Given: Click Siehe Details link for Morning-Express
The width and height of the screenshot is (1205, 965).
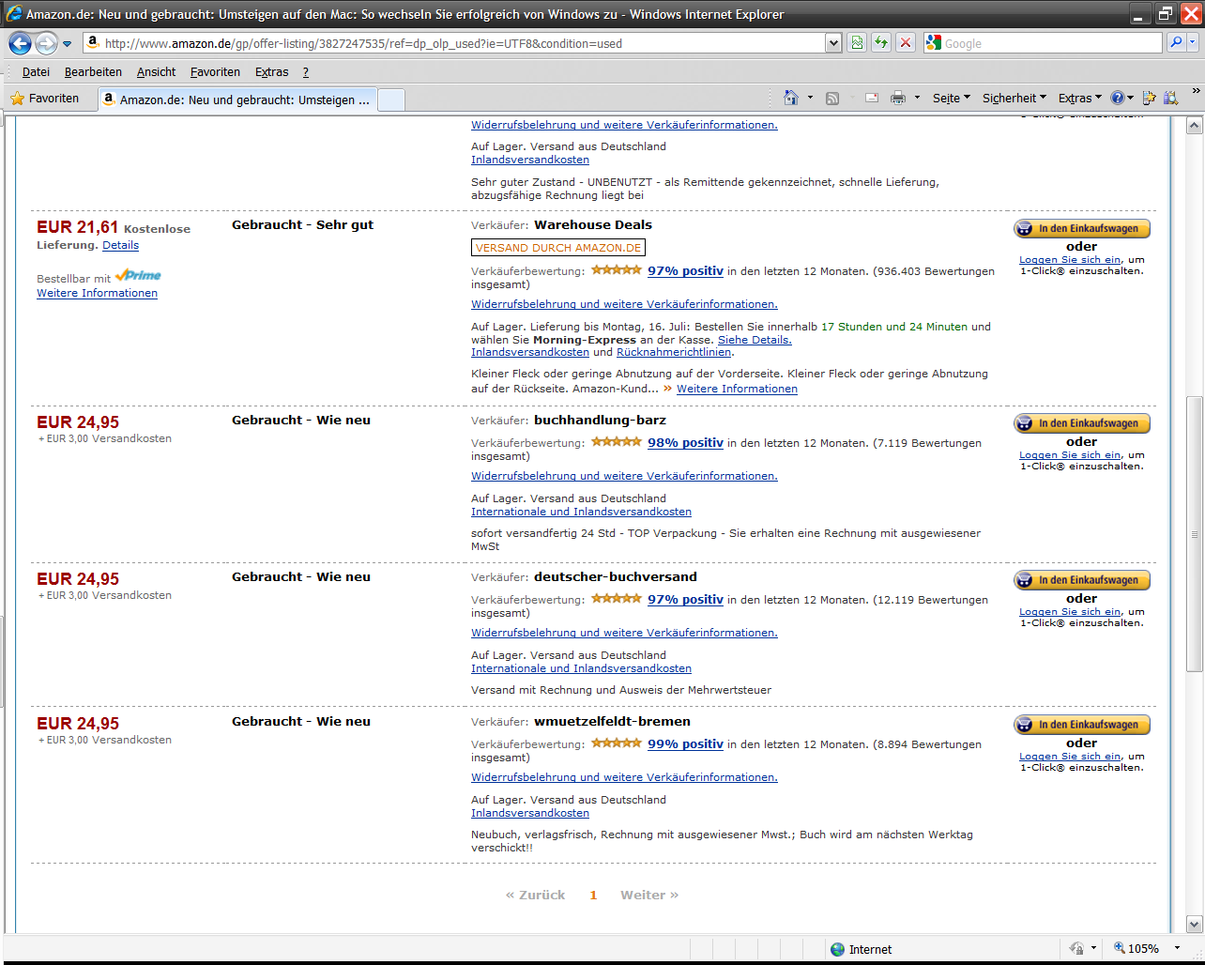Looking at the screenshot, I should pos(755,340).
